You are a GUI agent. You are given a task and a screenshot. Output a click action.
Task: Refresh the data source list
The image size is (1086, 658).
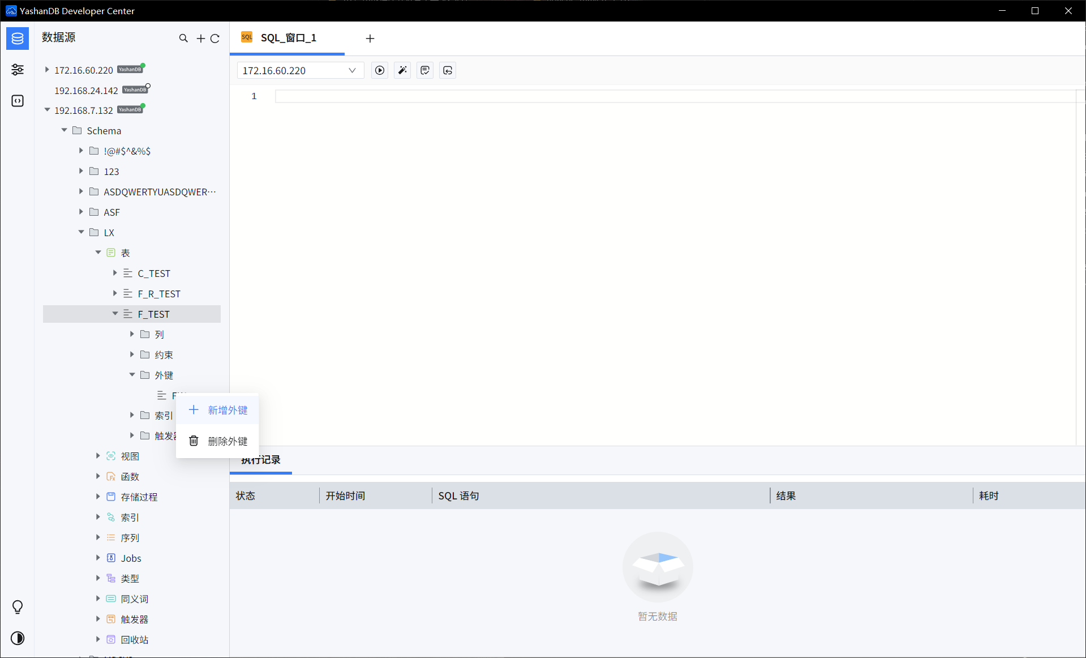click(x=215, y=39)
